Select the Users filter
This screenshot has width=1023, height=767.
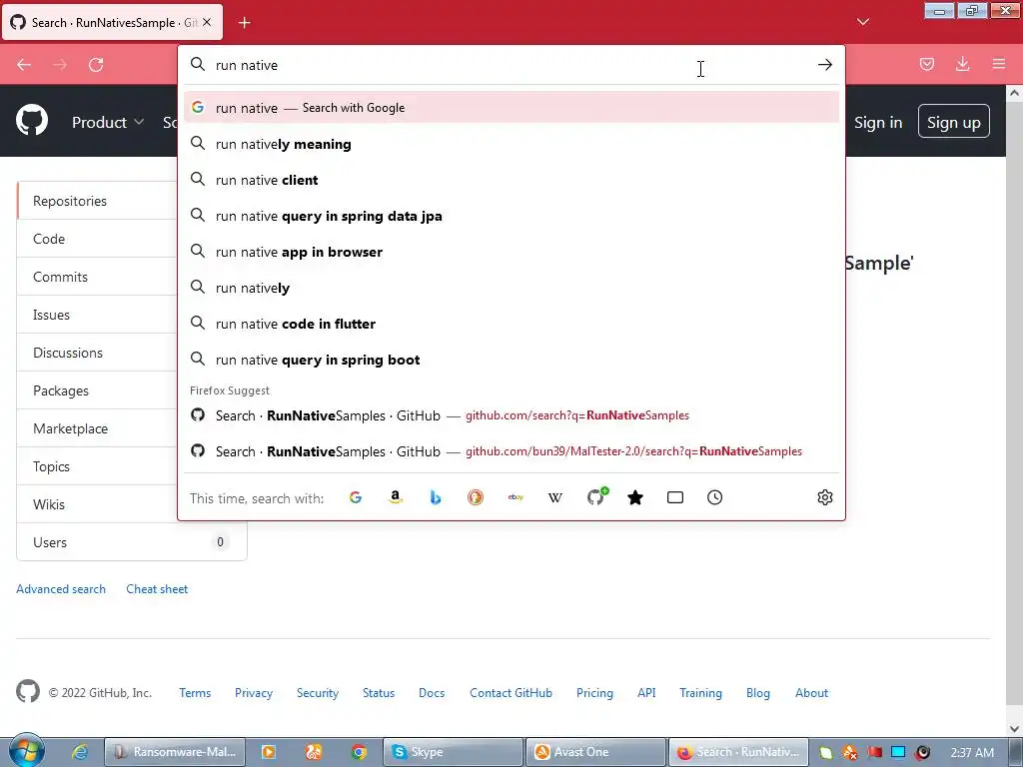point(132,541)
